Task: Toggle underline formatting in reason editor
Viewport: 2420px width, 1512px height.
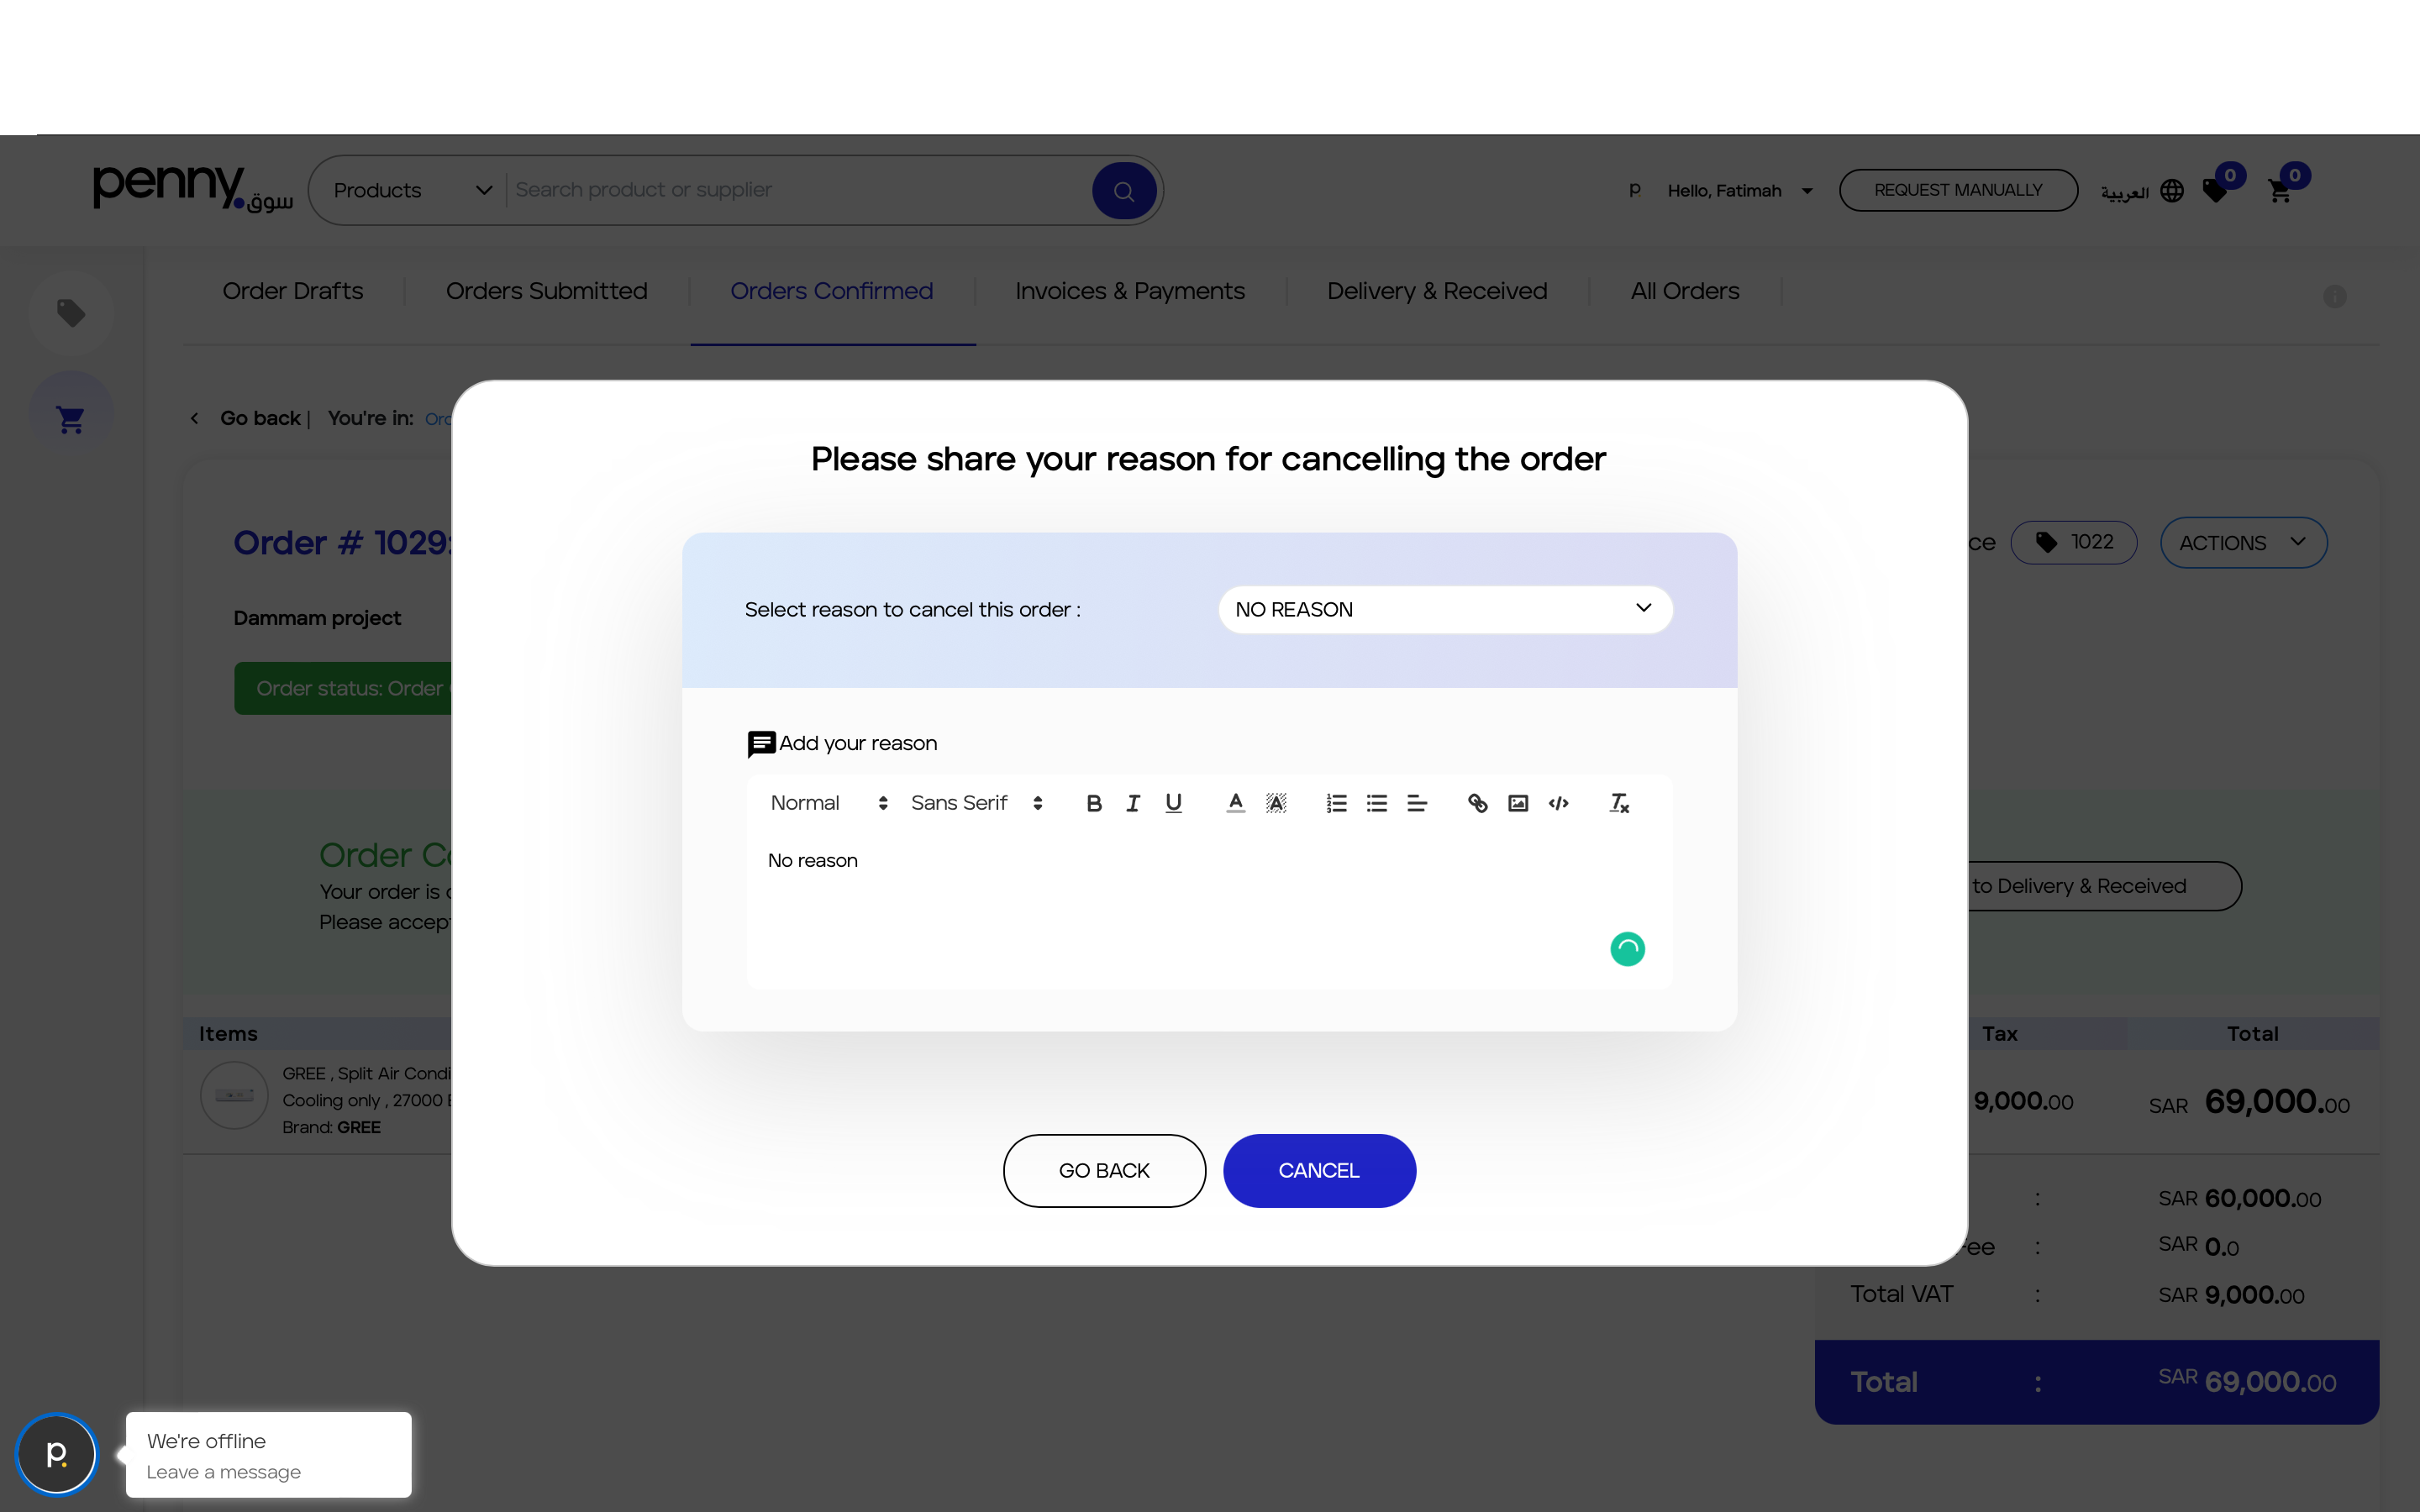Action: tap(1174, 803)
